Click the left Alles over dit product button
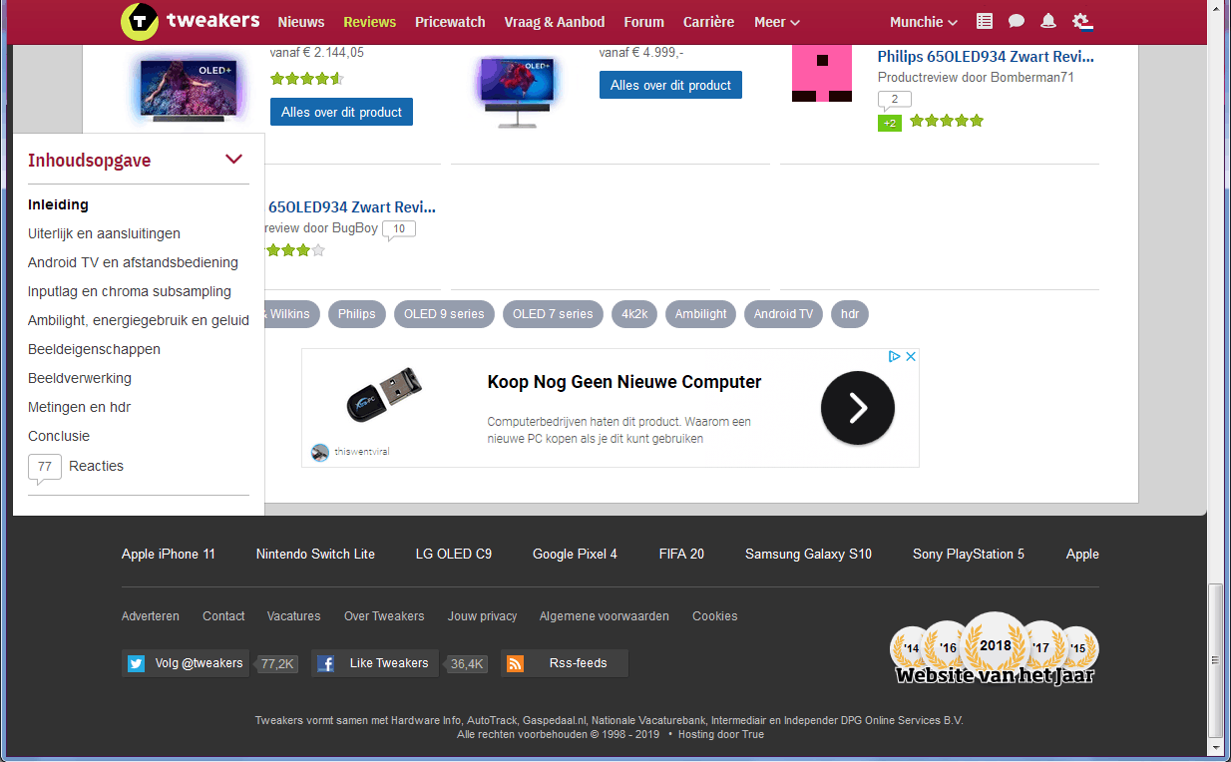 [341, 112]
